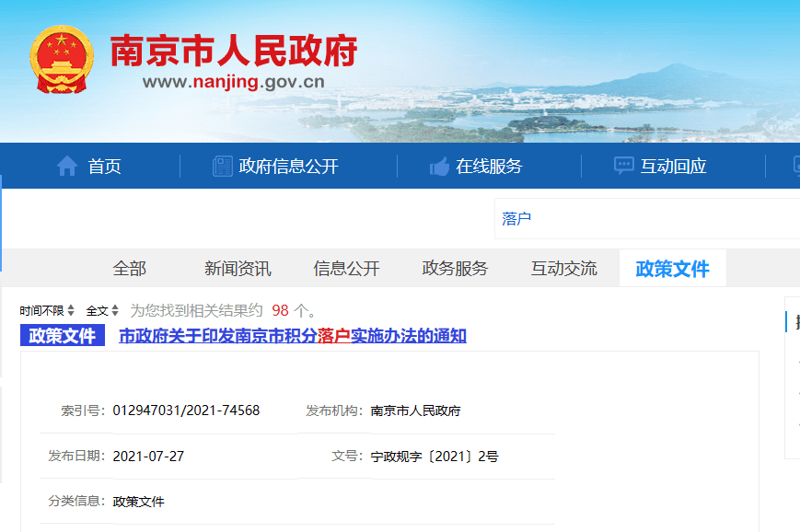Click the 南京市人民政府 site title

point(234,51)
